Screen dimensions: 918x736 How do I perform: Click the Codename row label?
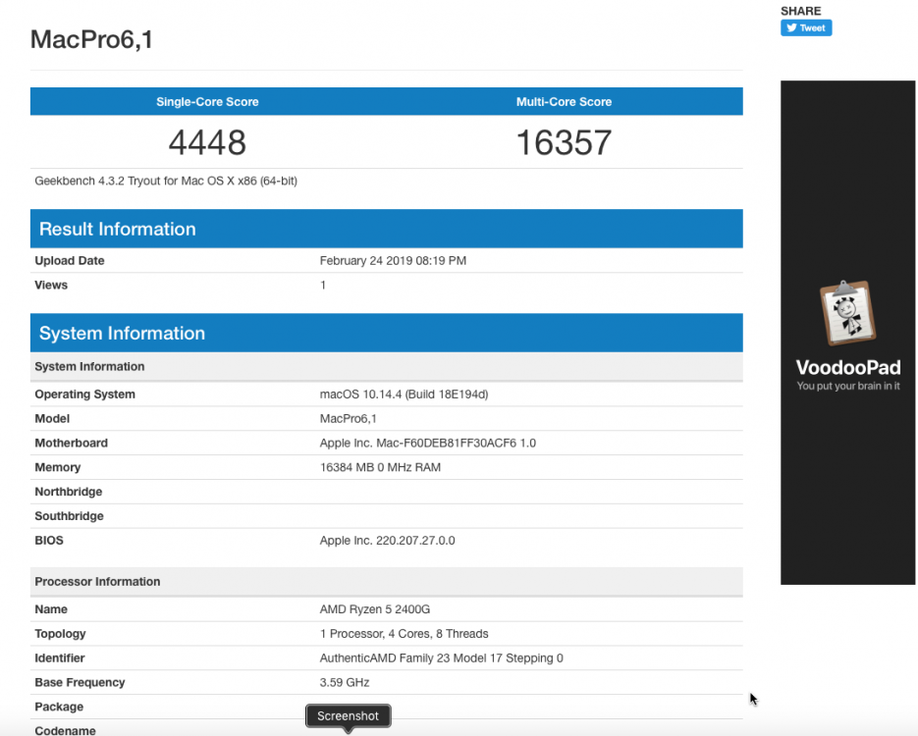[x=66, y=730]
